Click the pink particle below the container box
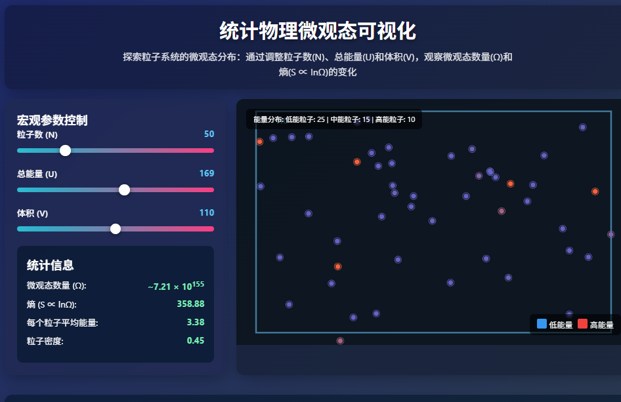Viewport: 621px width, 402px height. pyautogui.click(x=340, y=341)
